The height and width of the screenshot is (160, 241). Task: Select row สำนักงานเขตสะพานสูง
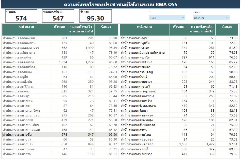tap(179, 120)
